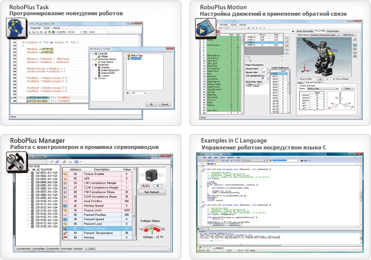The image size is (371, 260).
Task: Click the Present Voltage row battery icon
Action: pos(65,229)
